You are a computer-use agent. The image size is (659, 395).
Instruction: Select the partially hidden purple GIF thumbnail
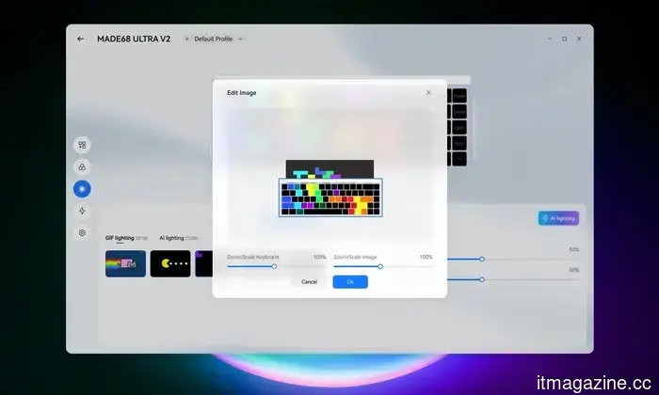204,263
